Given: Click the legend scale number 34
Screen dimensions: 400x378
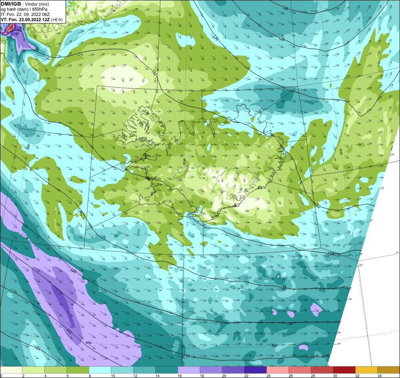Looking at the screenshot, I should point(379,376).
